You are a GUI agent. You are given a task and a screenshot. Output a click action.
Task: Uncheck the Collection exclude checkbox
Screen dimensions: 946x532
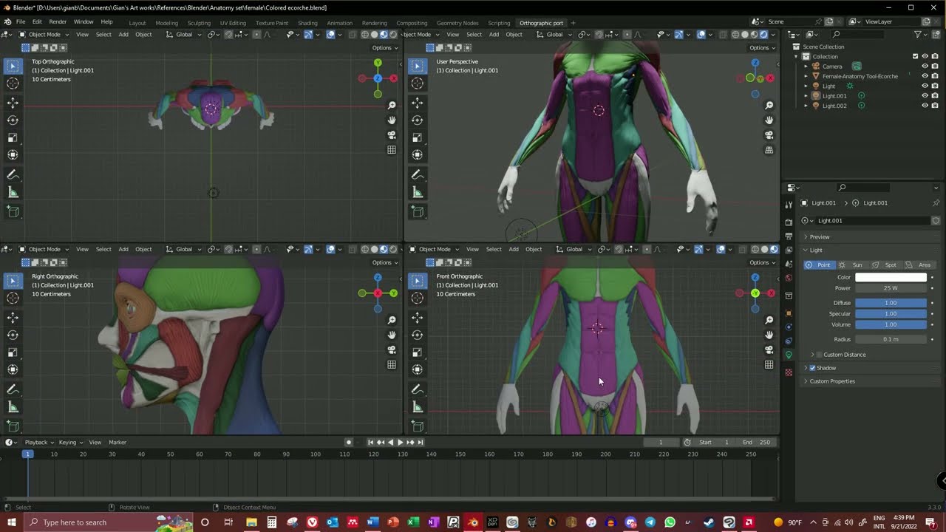pos(916,56)
